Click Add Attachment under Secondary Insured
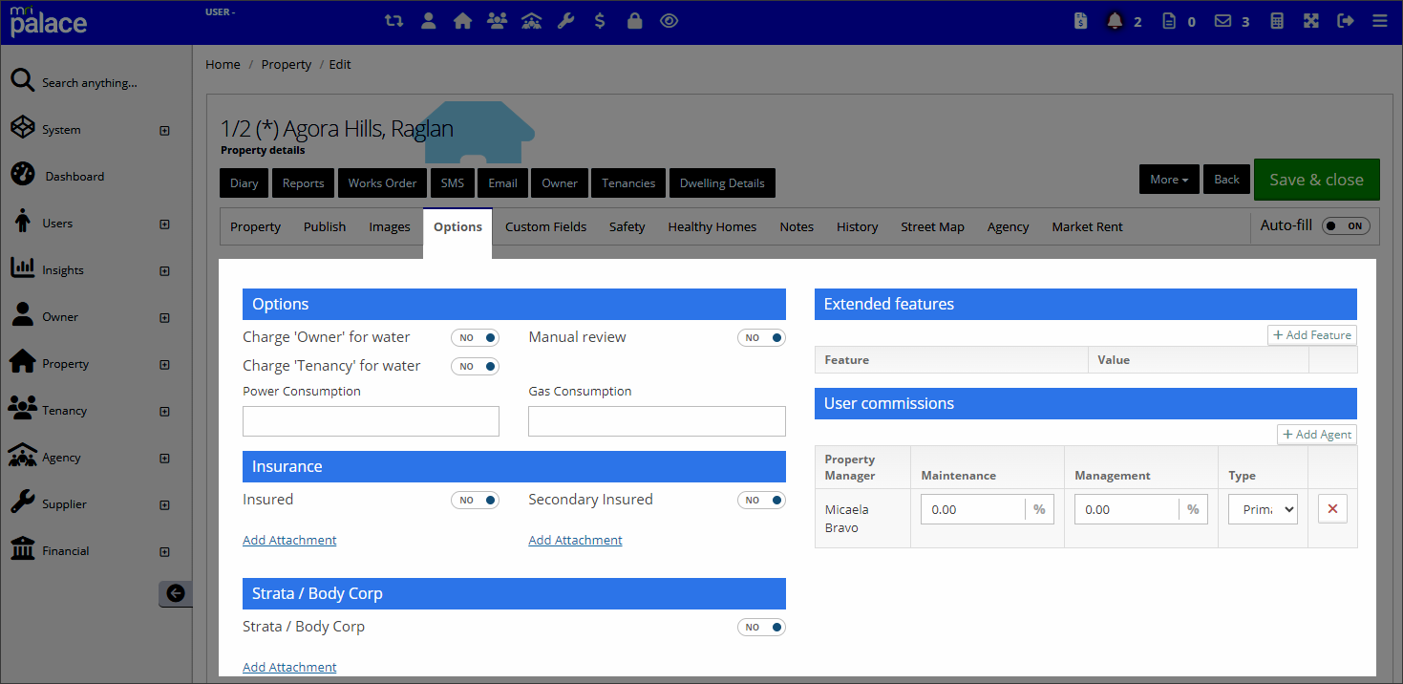Viewport: 1403px width, 684px height. click(x=575, y=540)
